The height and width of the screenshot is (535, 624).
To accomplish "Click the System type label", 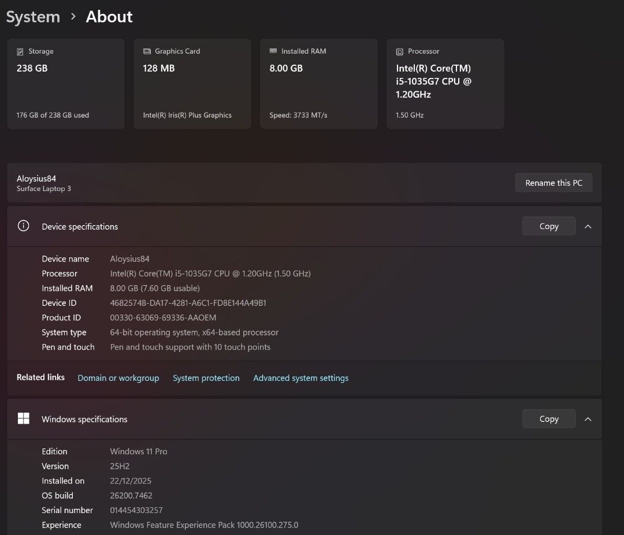I will coord(64,332).
